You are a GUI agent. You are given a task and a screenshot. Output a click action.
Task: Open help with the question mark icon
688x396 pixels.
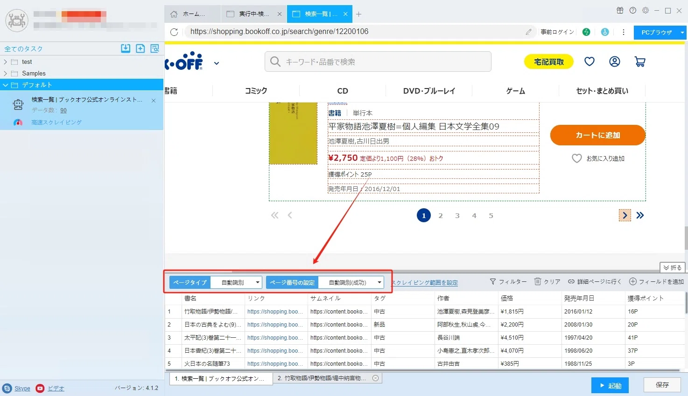[633, 10]
